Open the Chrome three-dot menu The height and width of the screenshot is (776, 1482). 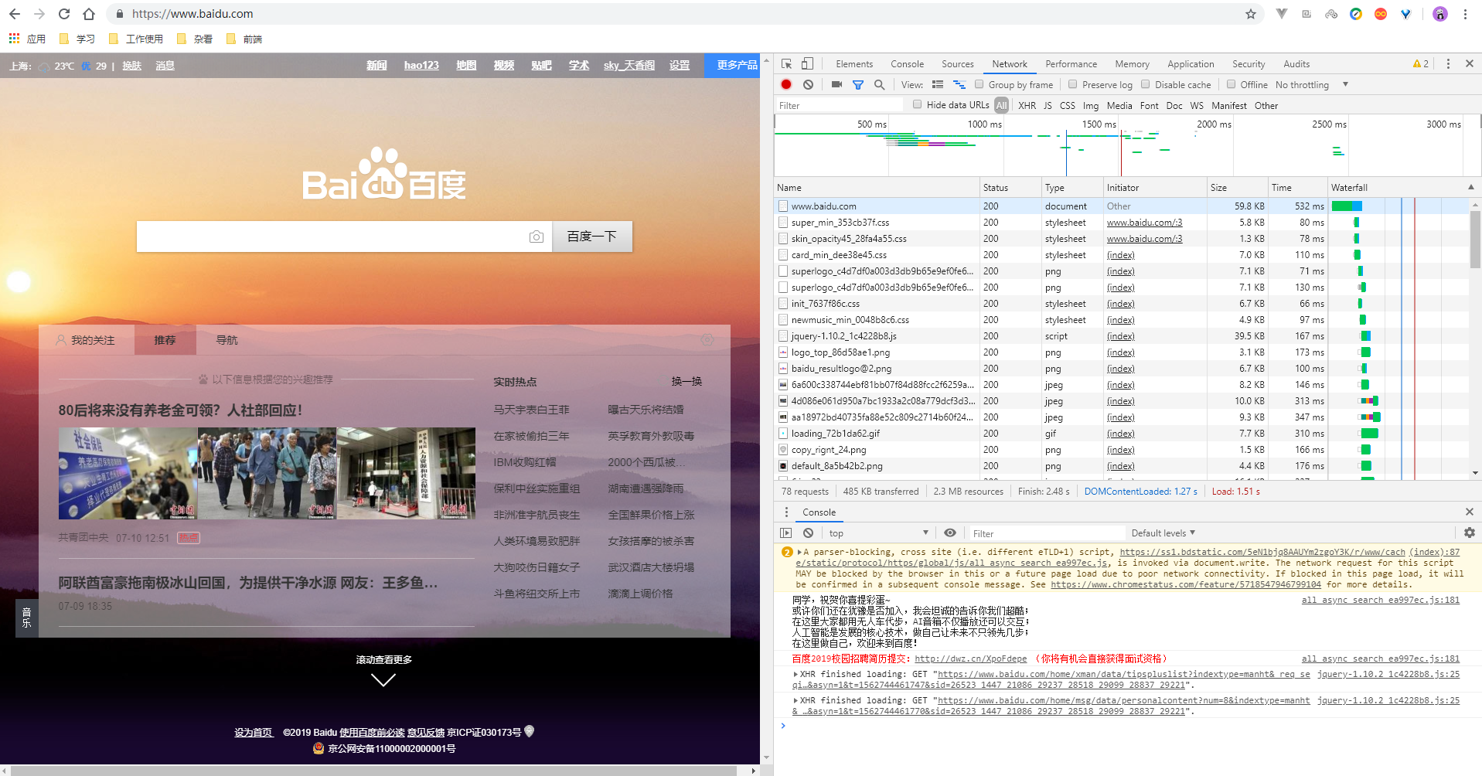(x=1465, y=14)
